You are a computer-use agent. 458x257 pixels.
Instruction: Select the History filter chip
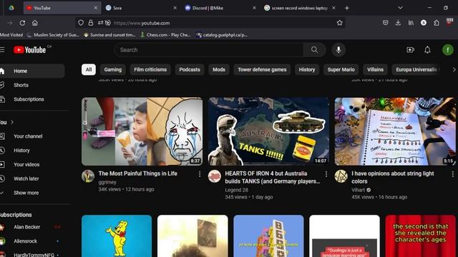coord(307,70)
